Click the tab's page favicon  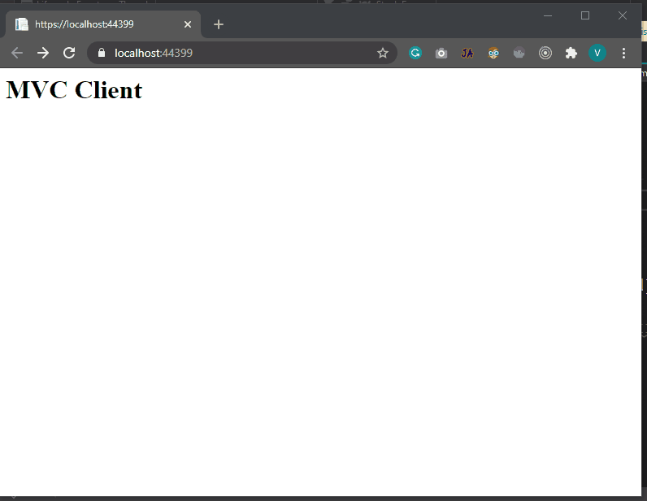(21, 24)
